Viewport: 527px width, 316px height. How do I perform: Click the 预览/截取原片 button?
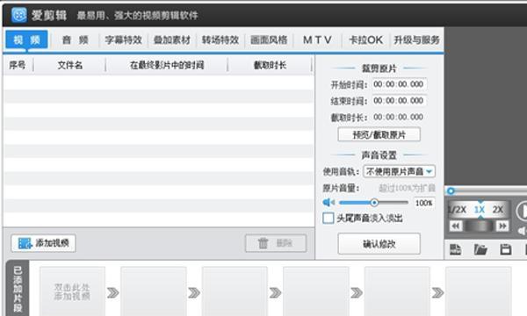tap(379, 134)
